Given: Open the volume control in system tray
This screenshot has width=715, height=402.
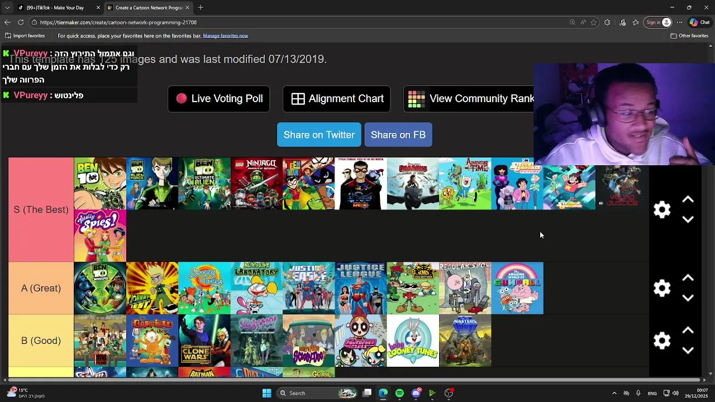Looking at the screenshot, I should 675,393.
